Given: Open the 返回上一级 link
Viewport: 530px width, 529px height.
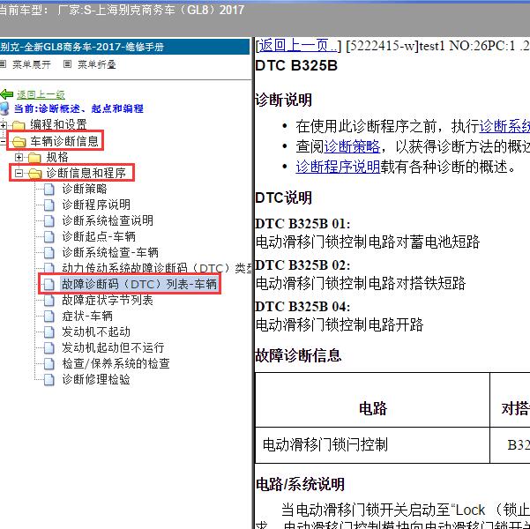Looking at the screenshot, I should tap(41, 95).
